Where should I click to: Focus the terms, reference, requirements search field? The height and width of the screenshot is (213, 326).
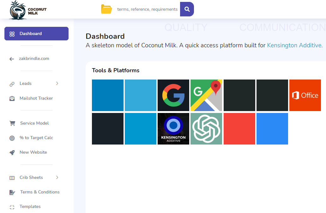(x=147, y=9)
